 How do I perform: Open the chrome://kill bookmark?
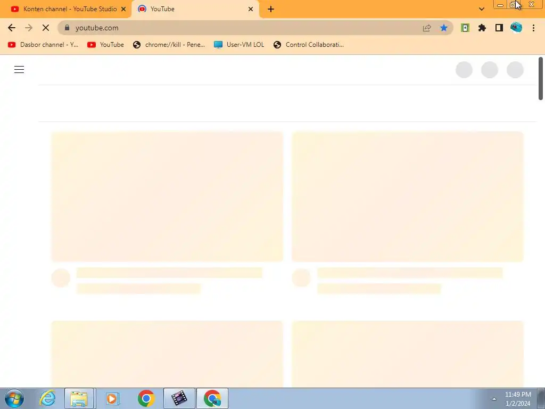click(x=169, y=45)
